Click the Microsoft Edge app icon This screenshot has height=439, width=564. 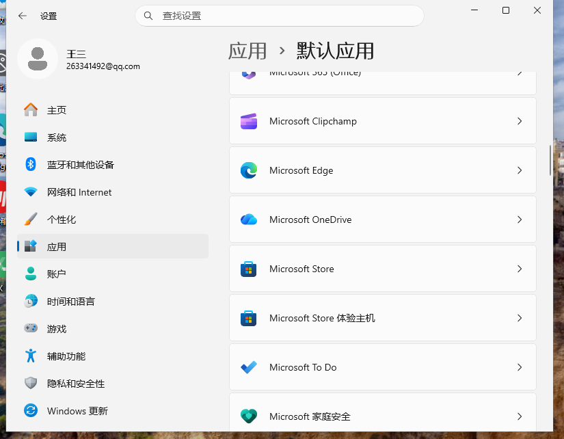tap(249, 170)
